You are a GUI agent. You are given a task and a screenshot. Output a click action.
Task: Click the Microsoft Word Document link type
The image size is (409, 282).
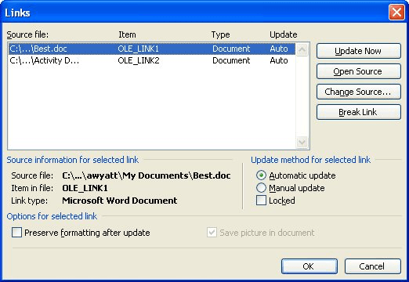[120, 201]
